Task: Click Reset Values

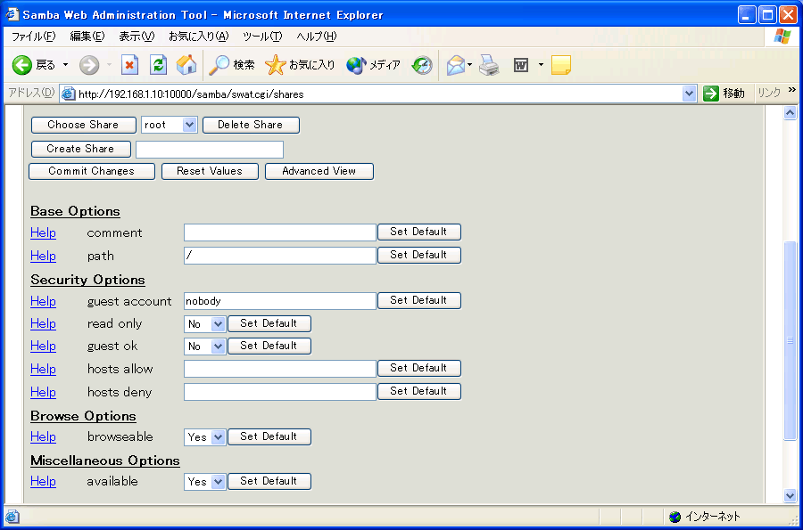Action: (x=210, y=171)
